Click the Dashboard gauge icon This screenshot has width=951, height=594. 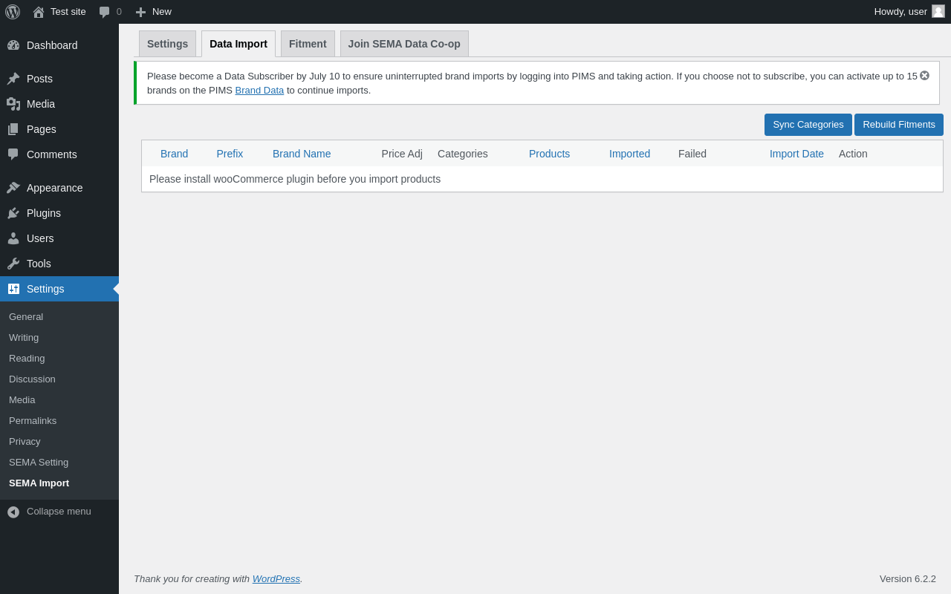[x=13, y=45]
